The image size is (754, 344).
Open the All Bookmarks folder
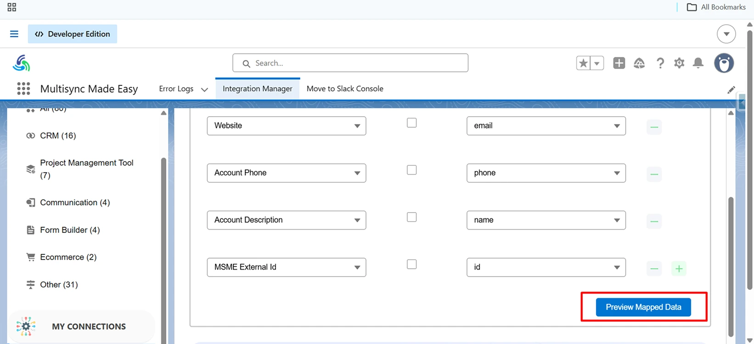[x=716, y=7]
